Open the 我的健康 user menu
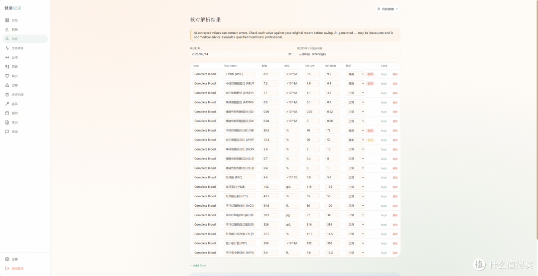The image size is (538, 276). pos(388,9)
